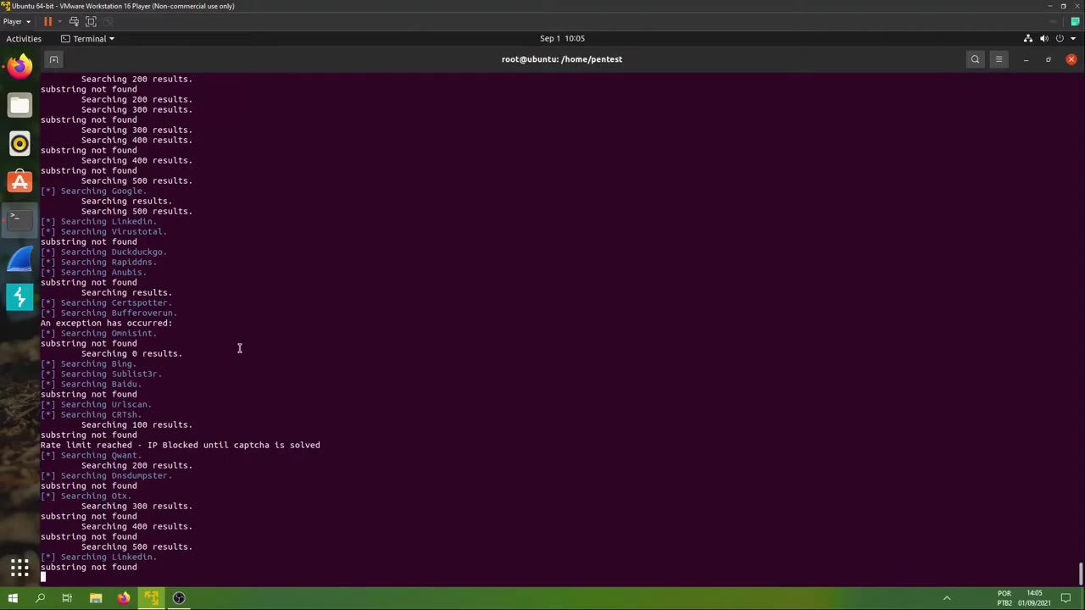Image resolution: width=1085 pixels, height=610 pixels.
Task: Click "[*] Searching Baidu." line
Action: (x=91, y=384)
